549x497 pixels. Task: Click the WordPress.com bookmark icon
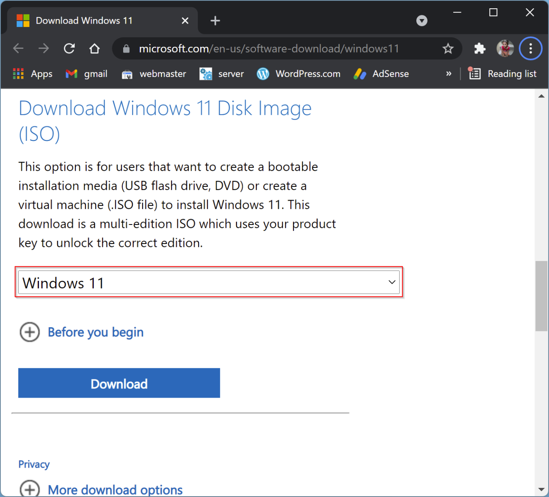(x=263, y=74)
